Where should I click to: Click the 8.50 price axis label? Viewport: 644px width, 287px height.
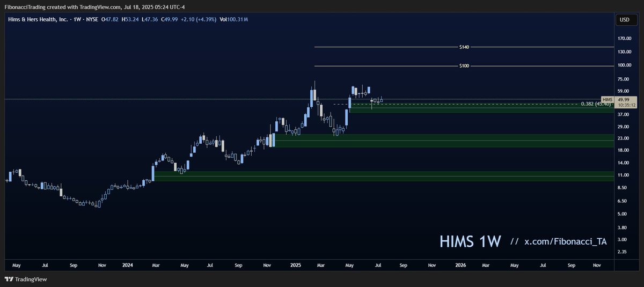[622, 188]
